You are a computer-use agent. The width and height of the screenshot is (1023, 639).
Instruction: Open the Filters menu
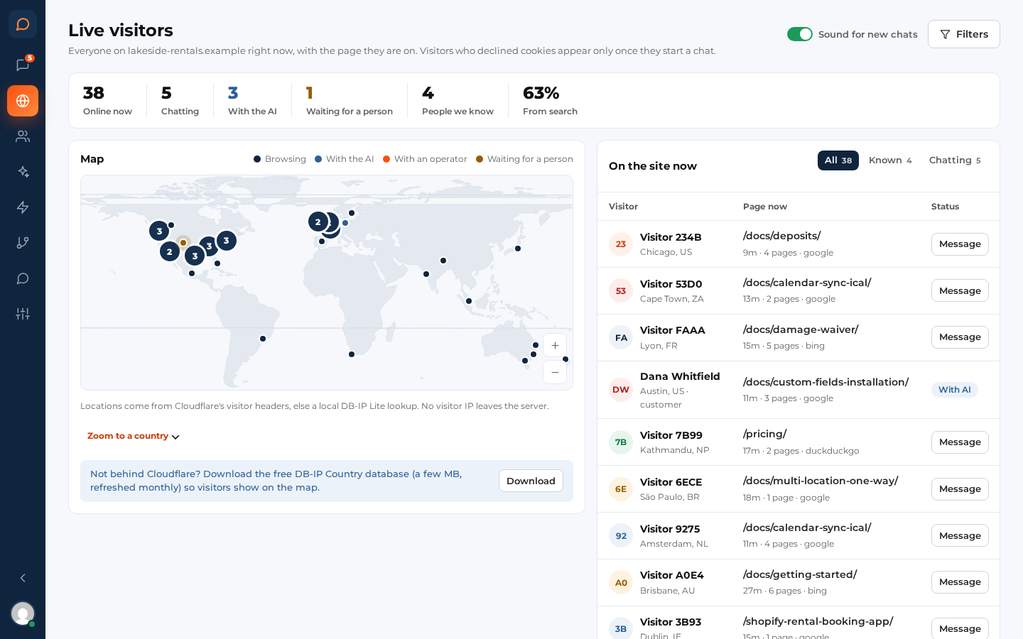click(x=964, y=34)
